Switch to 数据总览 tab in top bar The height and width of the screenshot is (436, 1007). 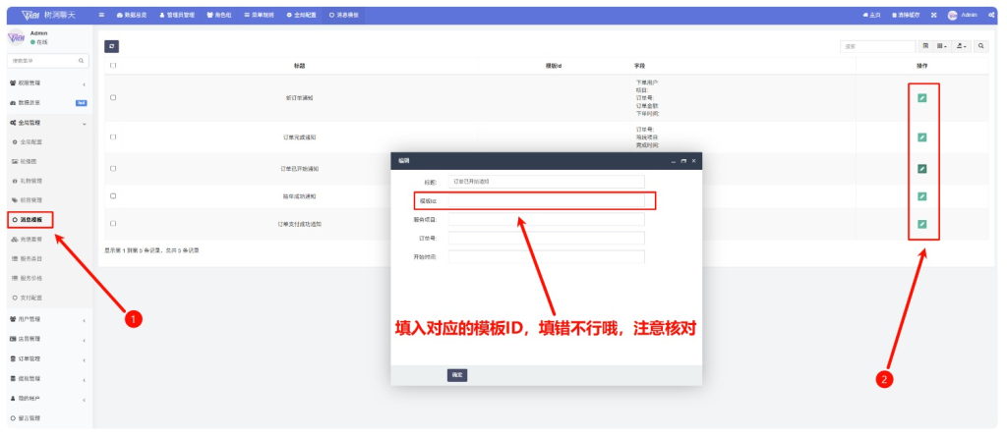(x=131, y=15)
